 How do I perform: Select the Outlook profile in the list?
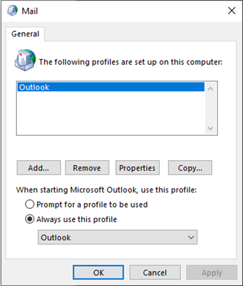coord(111,87)
